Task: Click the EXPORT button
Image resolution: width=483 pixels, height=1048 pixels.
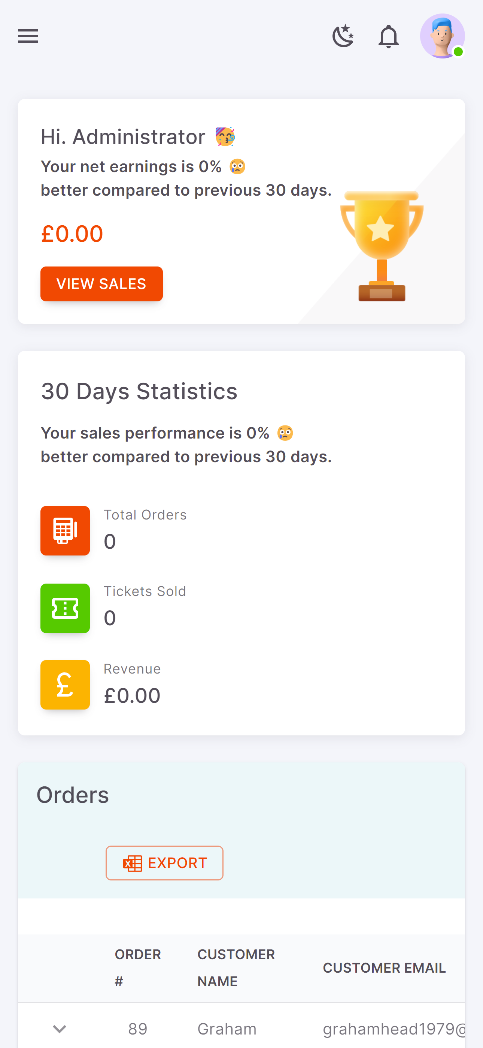Action: [164, 863]
